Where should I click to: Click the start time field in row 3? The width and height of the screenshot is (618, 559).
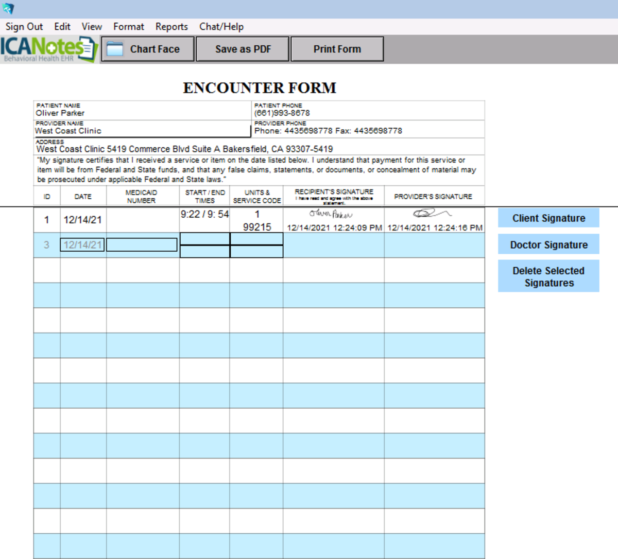205,239
